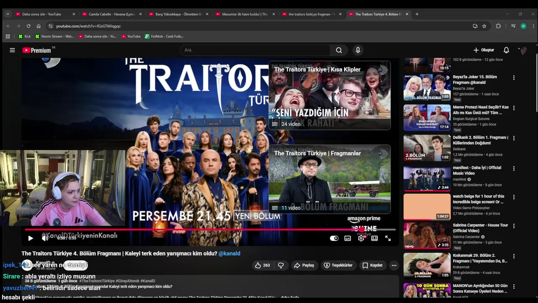538x303 pixels.
Task: Toggle the autoplay switch
Action: [x=334, y=238]
